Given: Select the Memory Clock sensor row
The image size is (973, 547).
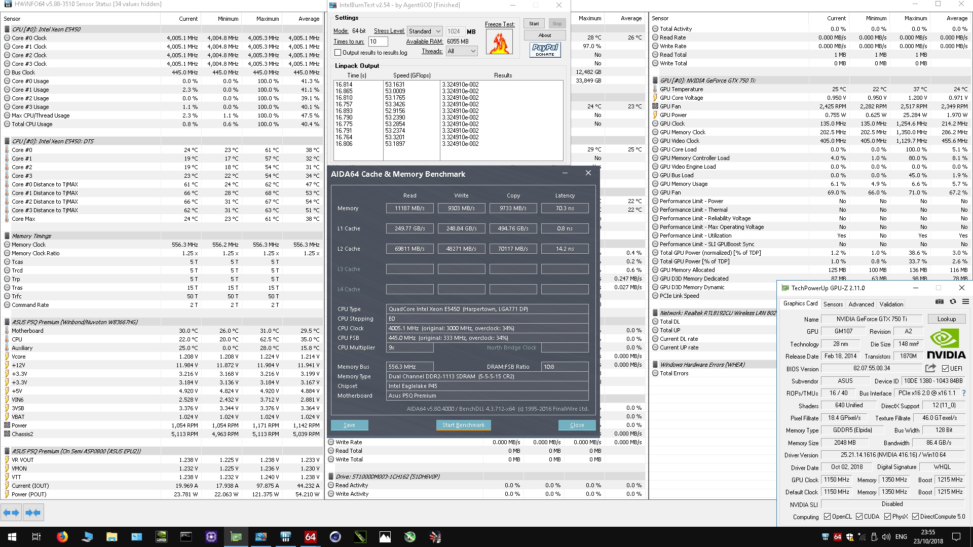Looking at the screenshot, I should [x=162, y=245].
